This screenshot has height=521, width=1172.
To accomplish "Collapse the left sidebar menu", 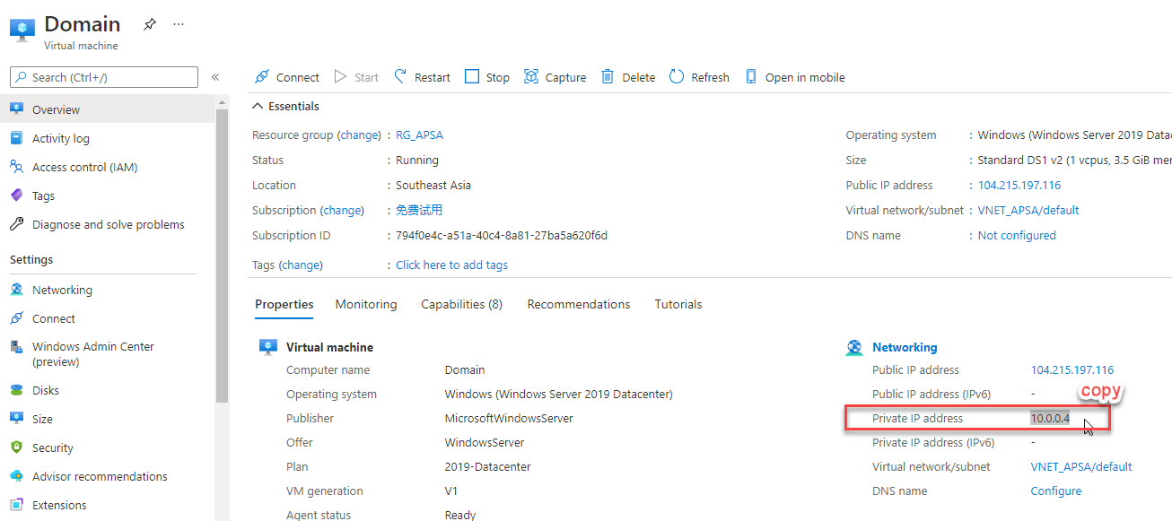I will pyautogui.click(x=215, y=77).
